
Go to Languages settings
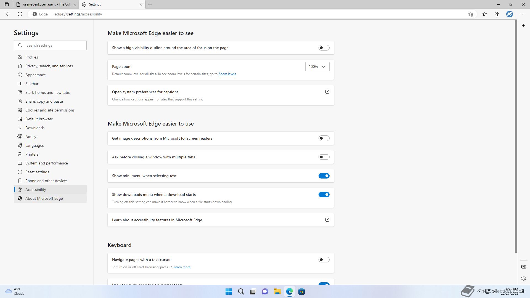pos(50,145)
